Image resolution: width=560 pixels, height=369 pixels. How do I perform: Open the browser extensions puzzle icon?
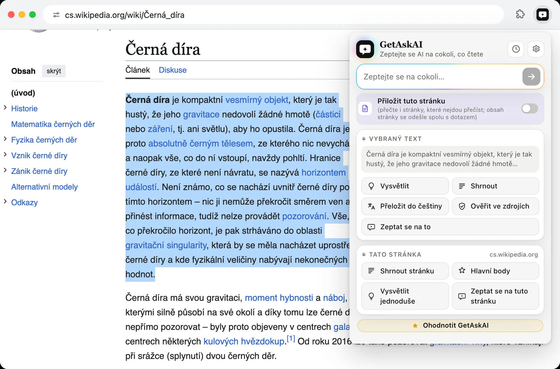520,14
